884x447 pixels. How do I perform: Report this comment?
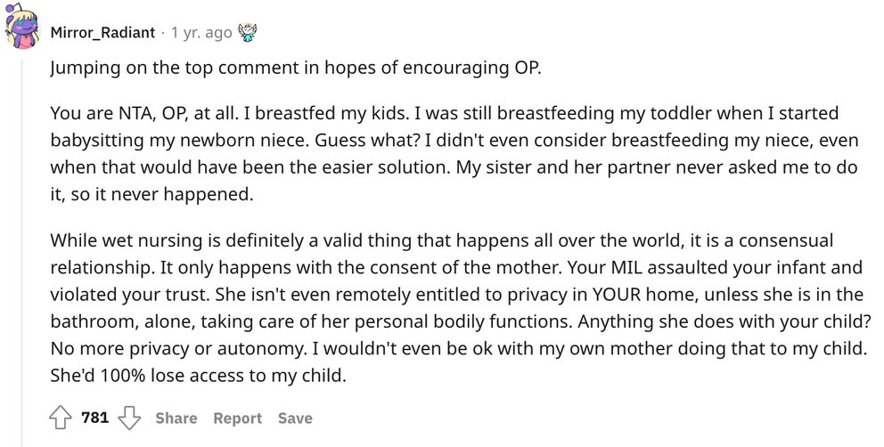click(x=237, y=418)
